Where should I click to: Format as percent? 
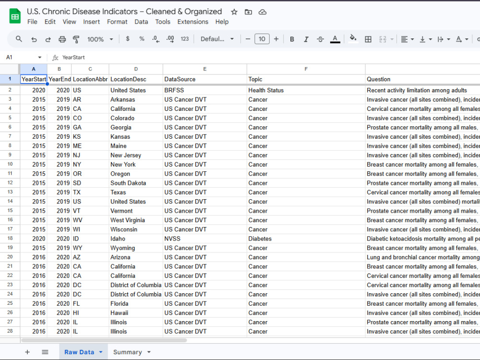[x=142, y=39]
